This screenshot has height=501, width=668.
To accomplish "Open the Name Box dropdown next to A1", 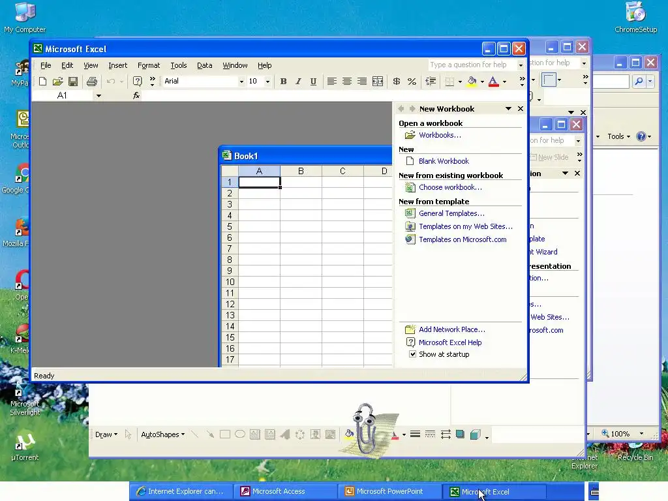I will pyautogui.click(x=99, y=96).
